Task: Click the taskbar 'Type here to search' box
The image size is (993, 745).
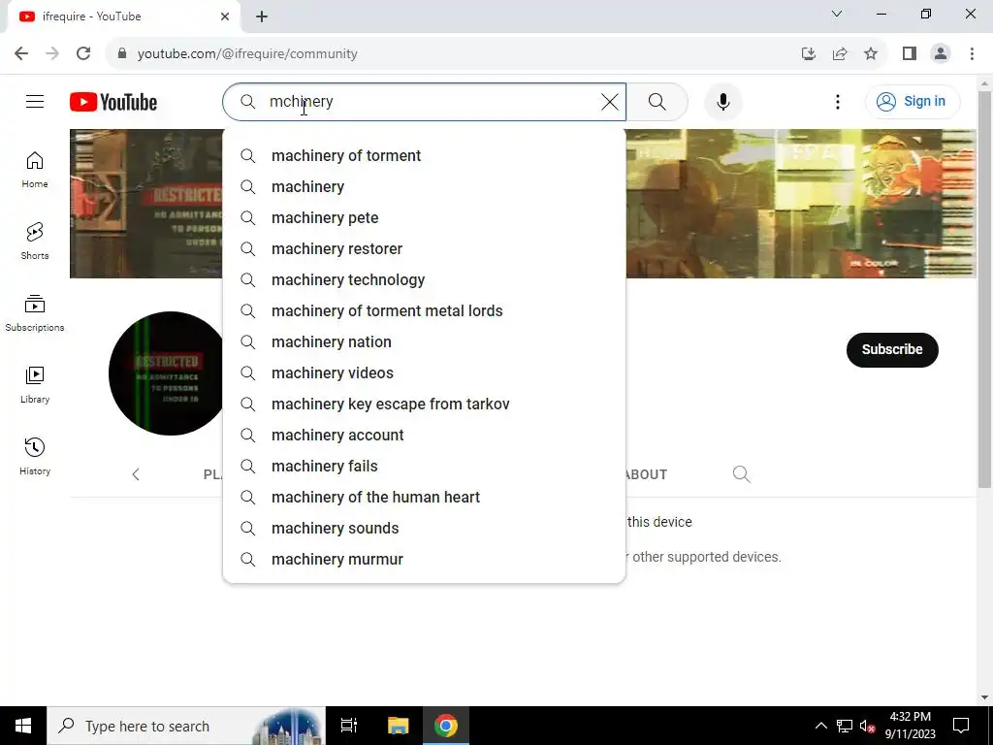Action: [186, 726]
